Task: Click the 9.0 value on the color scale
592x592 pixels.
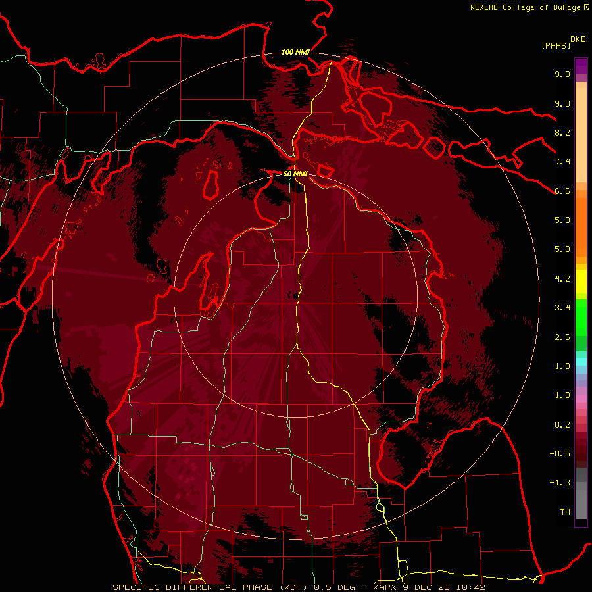Action: 562,103
